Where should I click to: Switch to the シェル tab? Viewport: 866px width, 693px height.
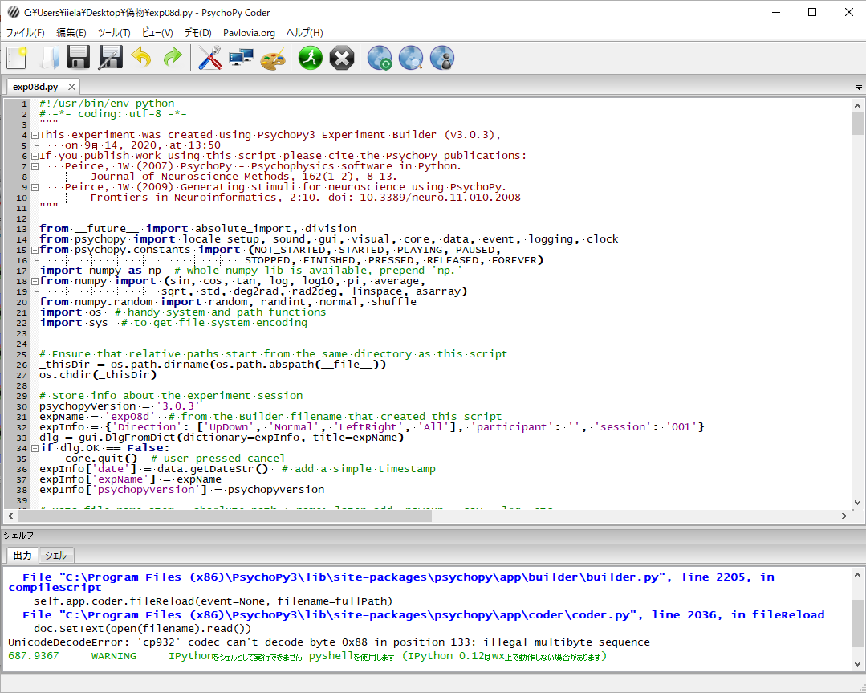(55, 555)
